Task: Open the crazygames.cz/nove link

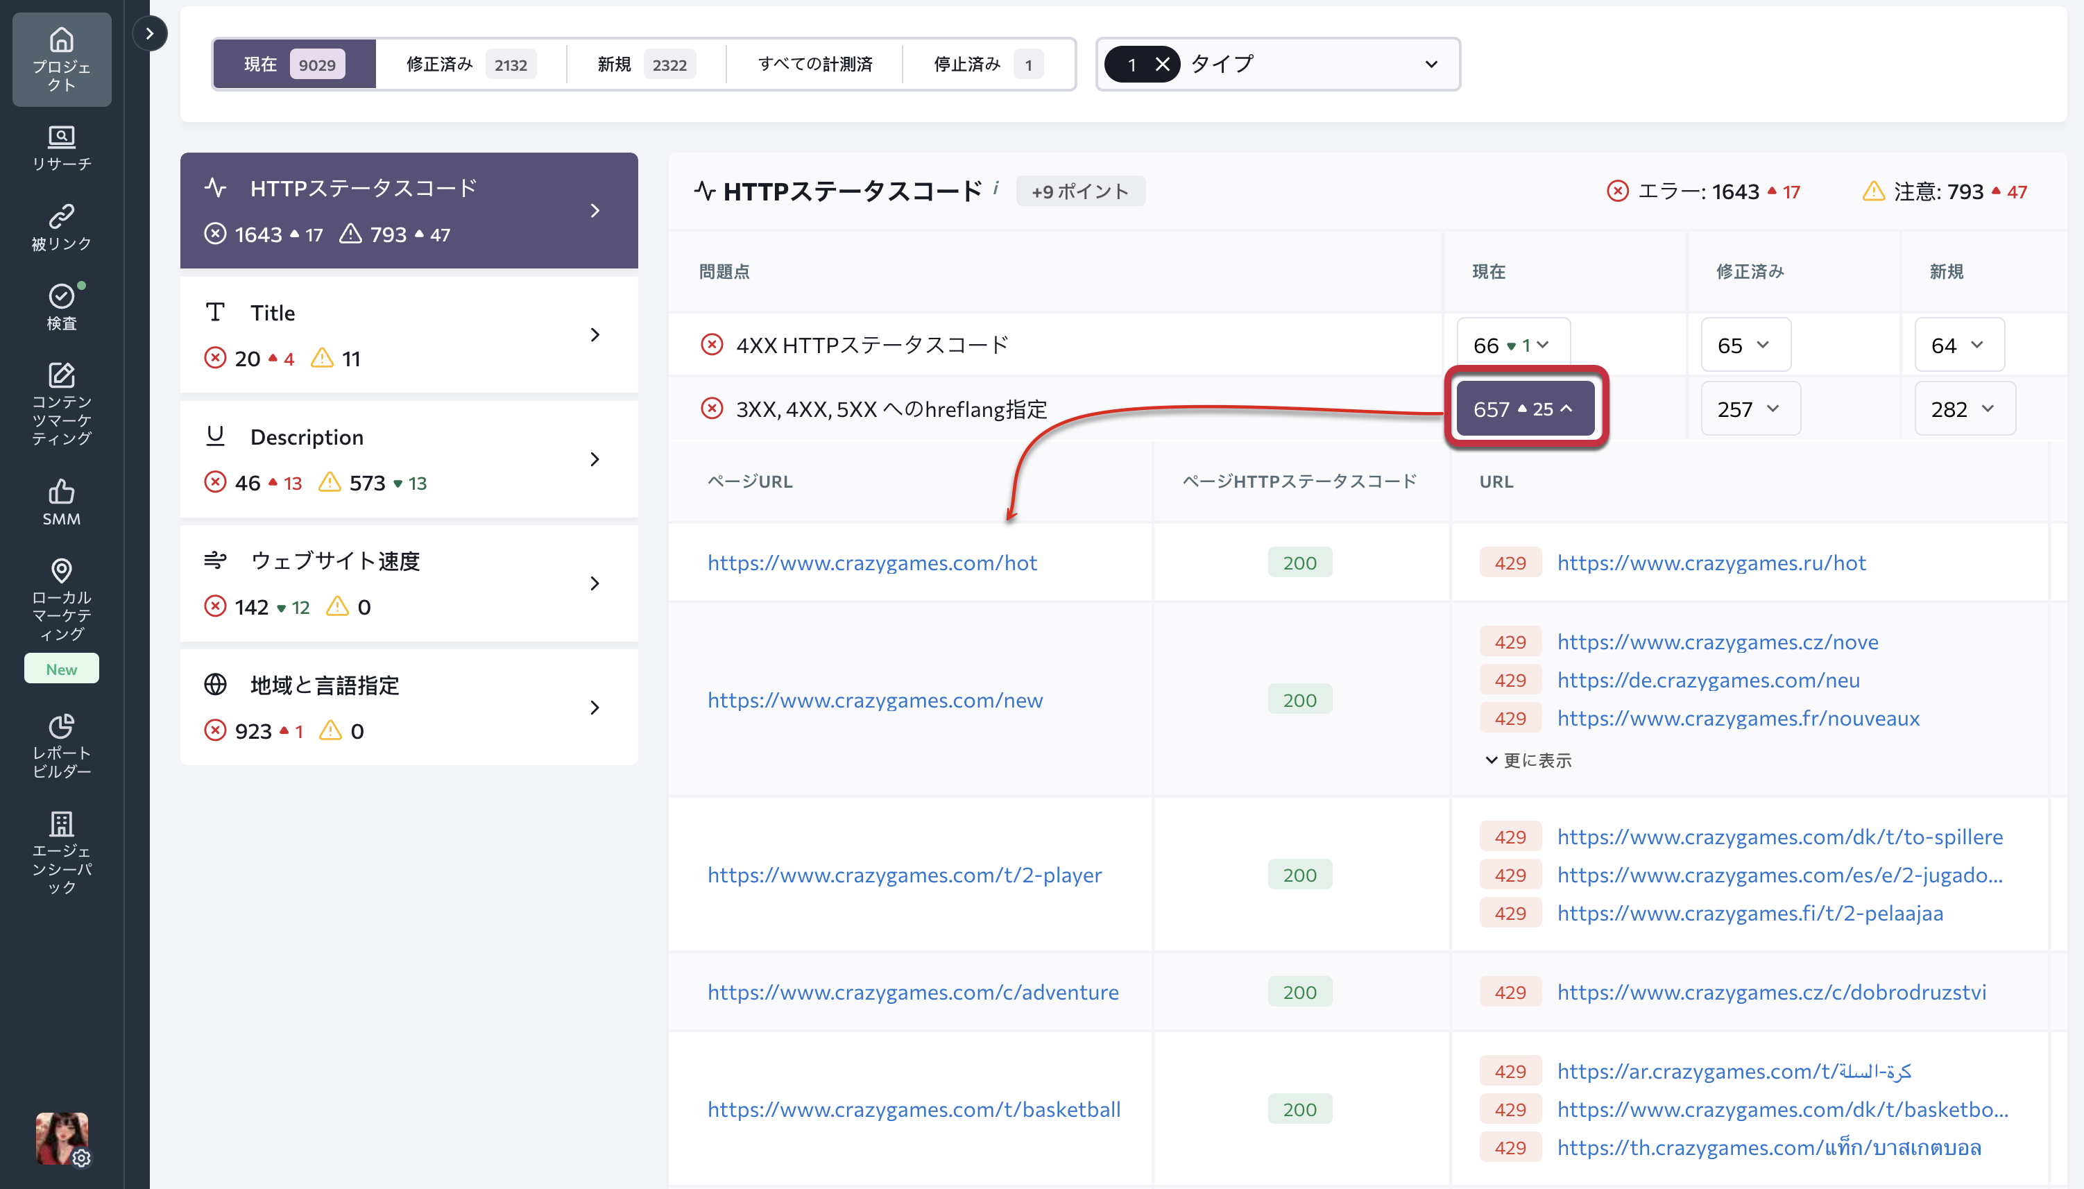Action: [1717, 642]
